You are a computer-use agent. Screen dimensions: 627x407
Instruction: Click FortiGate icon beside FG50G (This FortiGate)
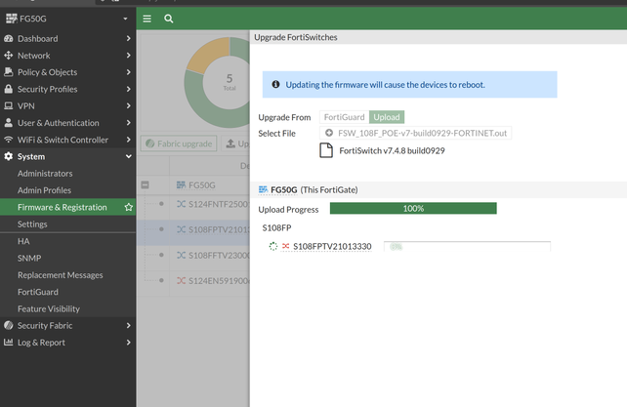[x=263, y=189]
